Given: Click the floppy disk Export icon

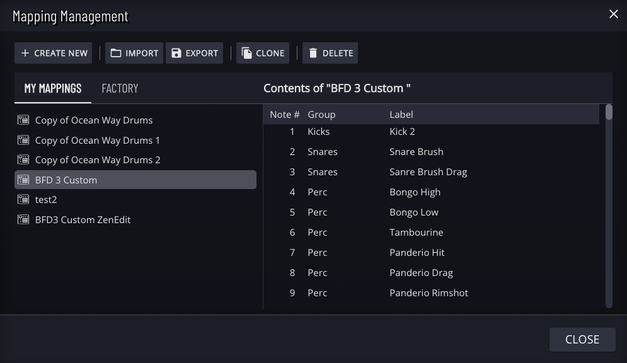Looking at the screenshot, I should point(176,53).
